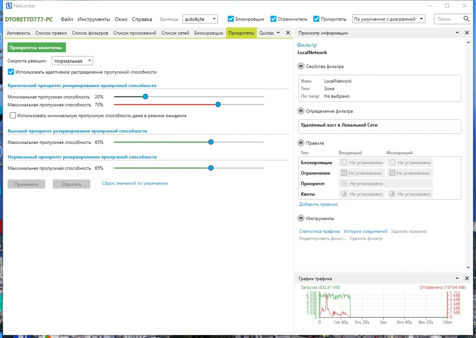This screenshot has height=338, width=476.
Task: Click the Загрузка (832,47 MB) label
Action: [x=320, y=287]
